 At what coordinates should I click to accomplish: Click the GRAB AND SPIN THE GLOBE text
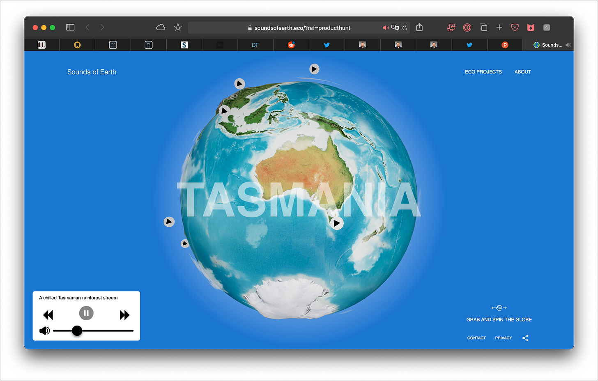(x=499, y=319)
